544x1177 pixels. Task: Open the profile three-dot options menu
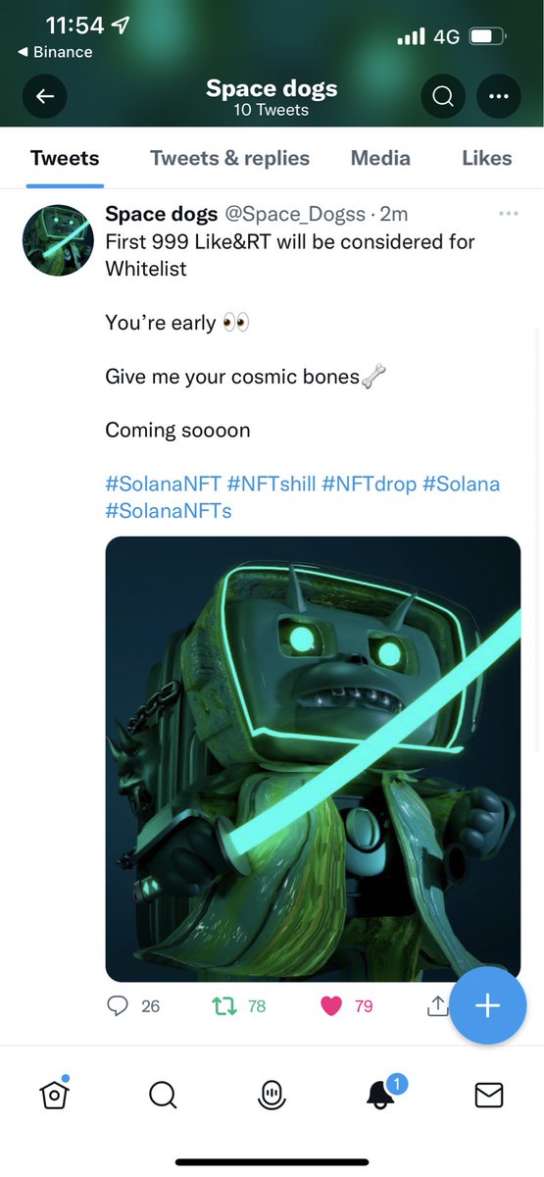[x=499, y=96]
